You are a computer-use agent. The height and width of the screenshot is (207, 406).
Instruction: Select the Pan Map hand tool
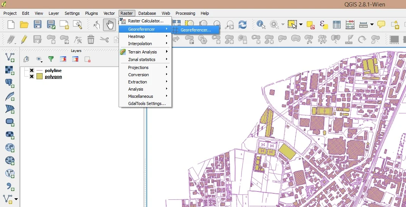(x=110, y=25)
